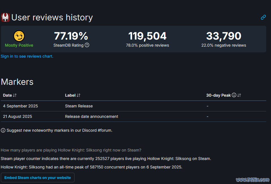Sort markers by Date arrows icon
Image resolution: width=271 pixels, height=184 pixels.
point(15,95)
